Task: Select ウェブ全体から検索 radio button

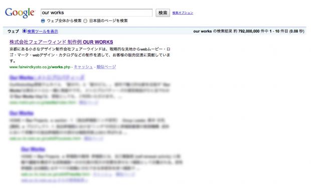Action: click(43, 21)
